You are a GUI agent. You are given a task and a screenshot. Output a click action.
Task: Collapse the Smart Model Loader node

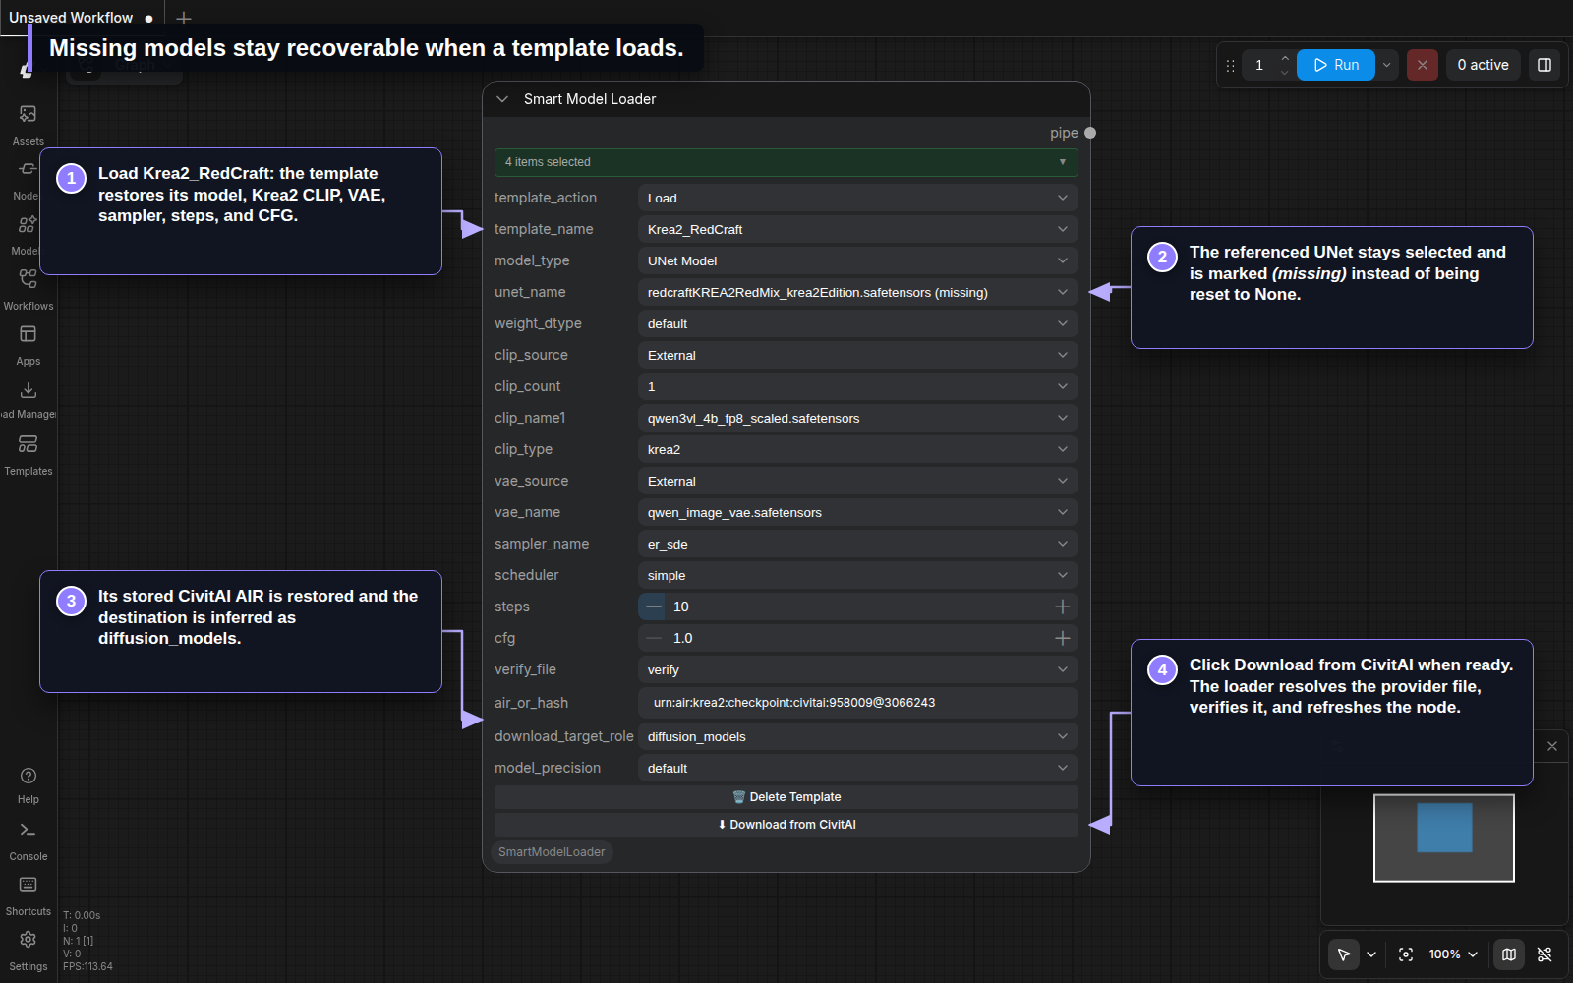pos(502,99)
